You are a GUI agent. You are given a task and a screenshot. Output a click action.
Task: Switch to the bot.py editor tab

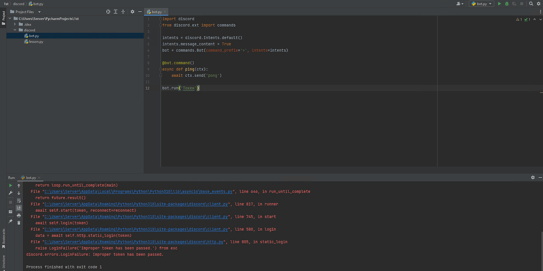157,12
